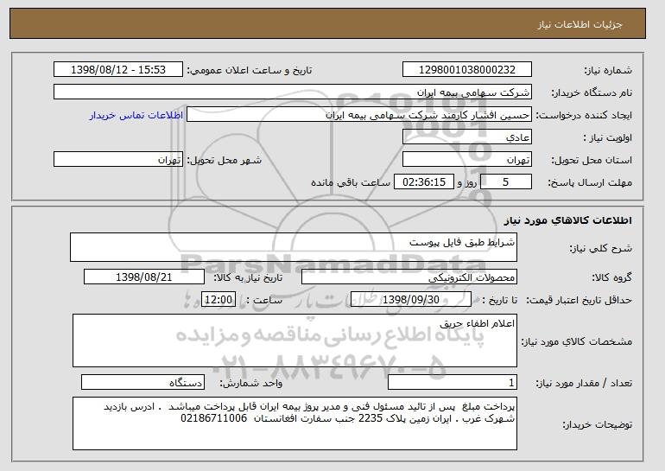Screen dimensions: 665x471
Task: Click the announcement date field 1398/08/12 - 15:53
Action: pyautogui.click(x=118, y=70)
